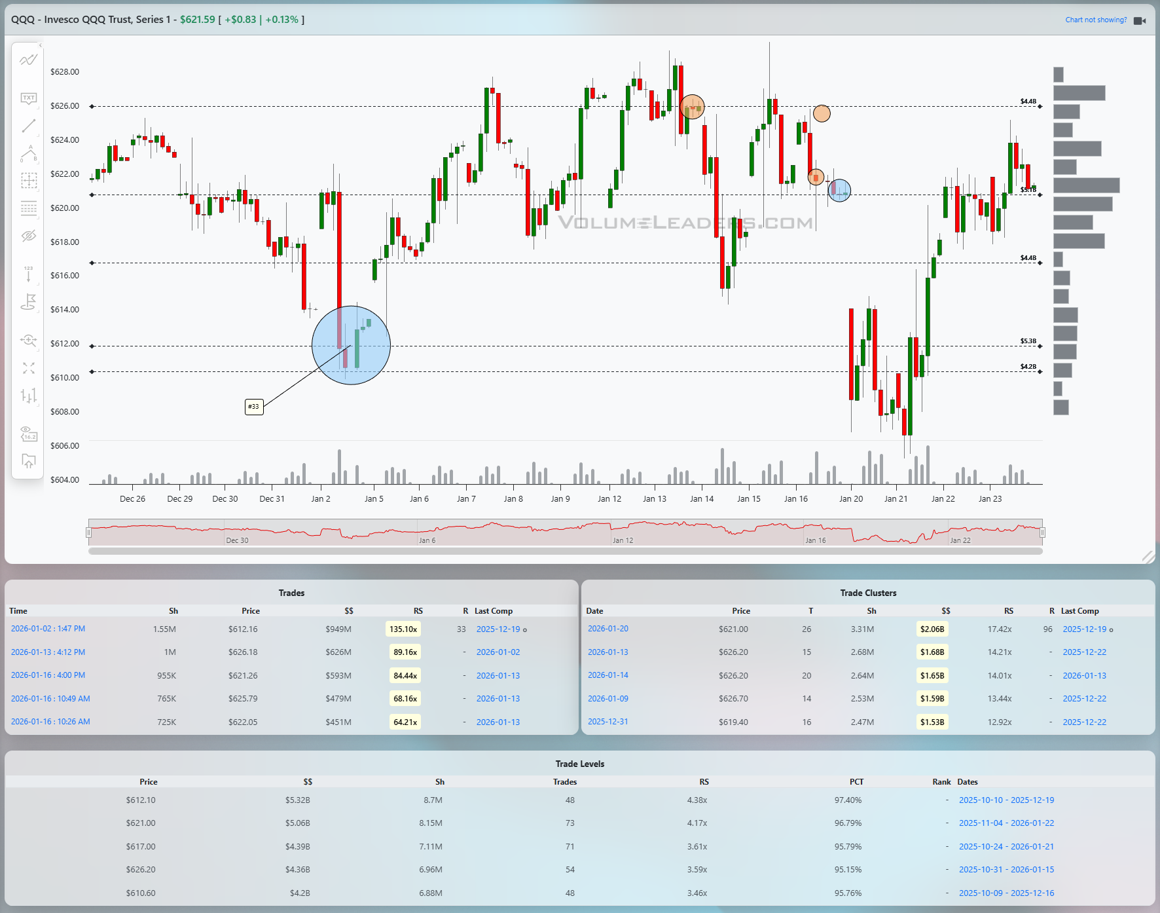Click the chart resize corner handle
1160x913 pixels.
(x=1148, y=557)
